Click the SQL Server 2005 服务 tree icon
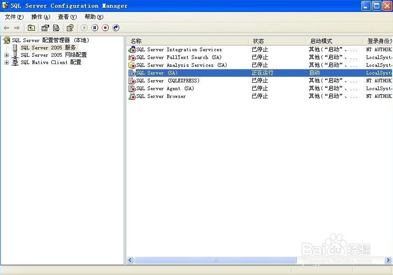 click(x=15, y=48)
